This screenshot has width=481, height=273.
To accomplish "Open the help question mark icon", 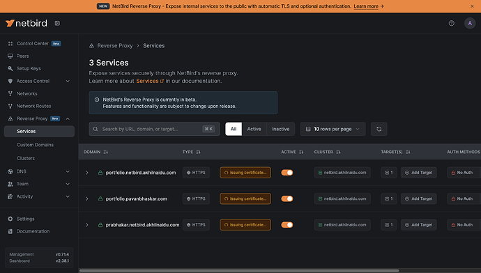I will [x=451, y=23].
